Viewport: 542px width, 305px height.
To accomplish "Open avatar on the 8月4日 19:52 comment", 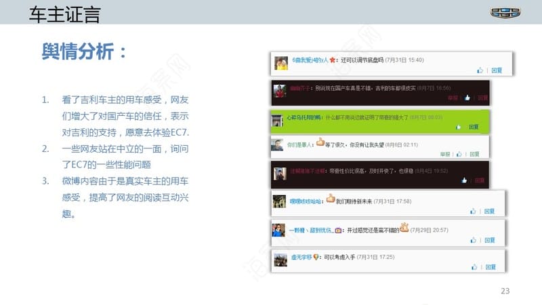I will coord(280,174).
